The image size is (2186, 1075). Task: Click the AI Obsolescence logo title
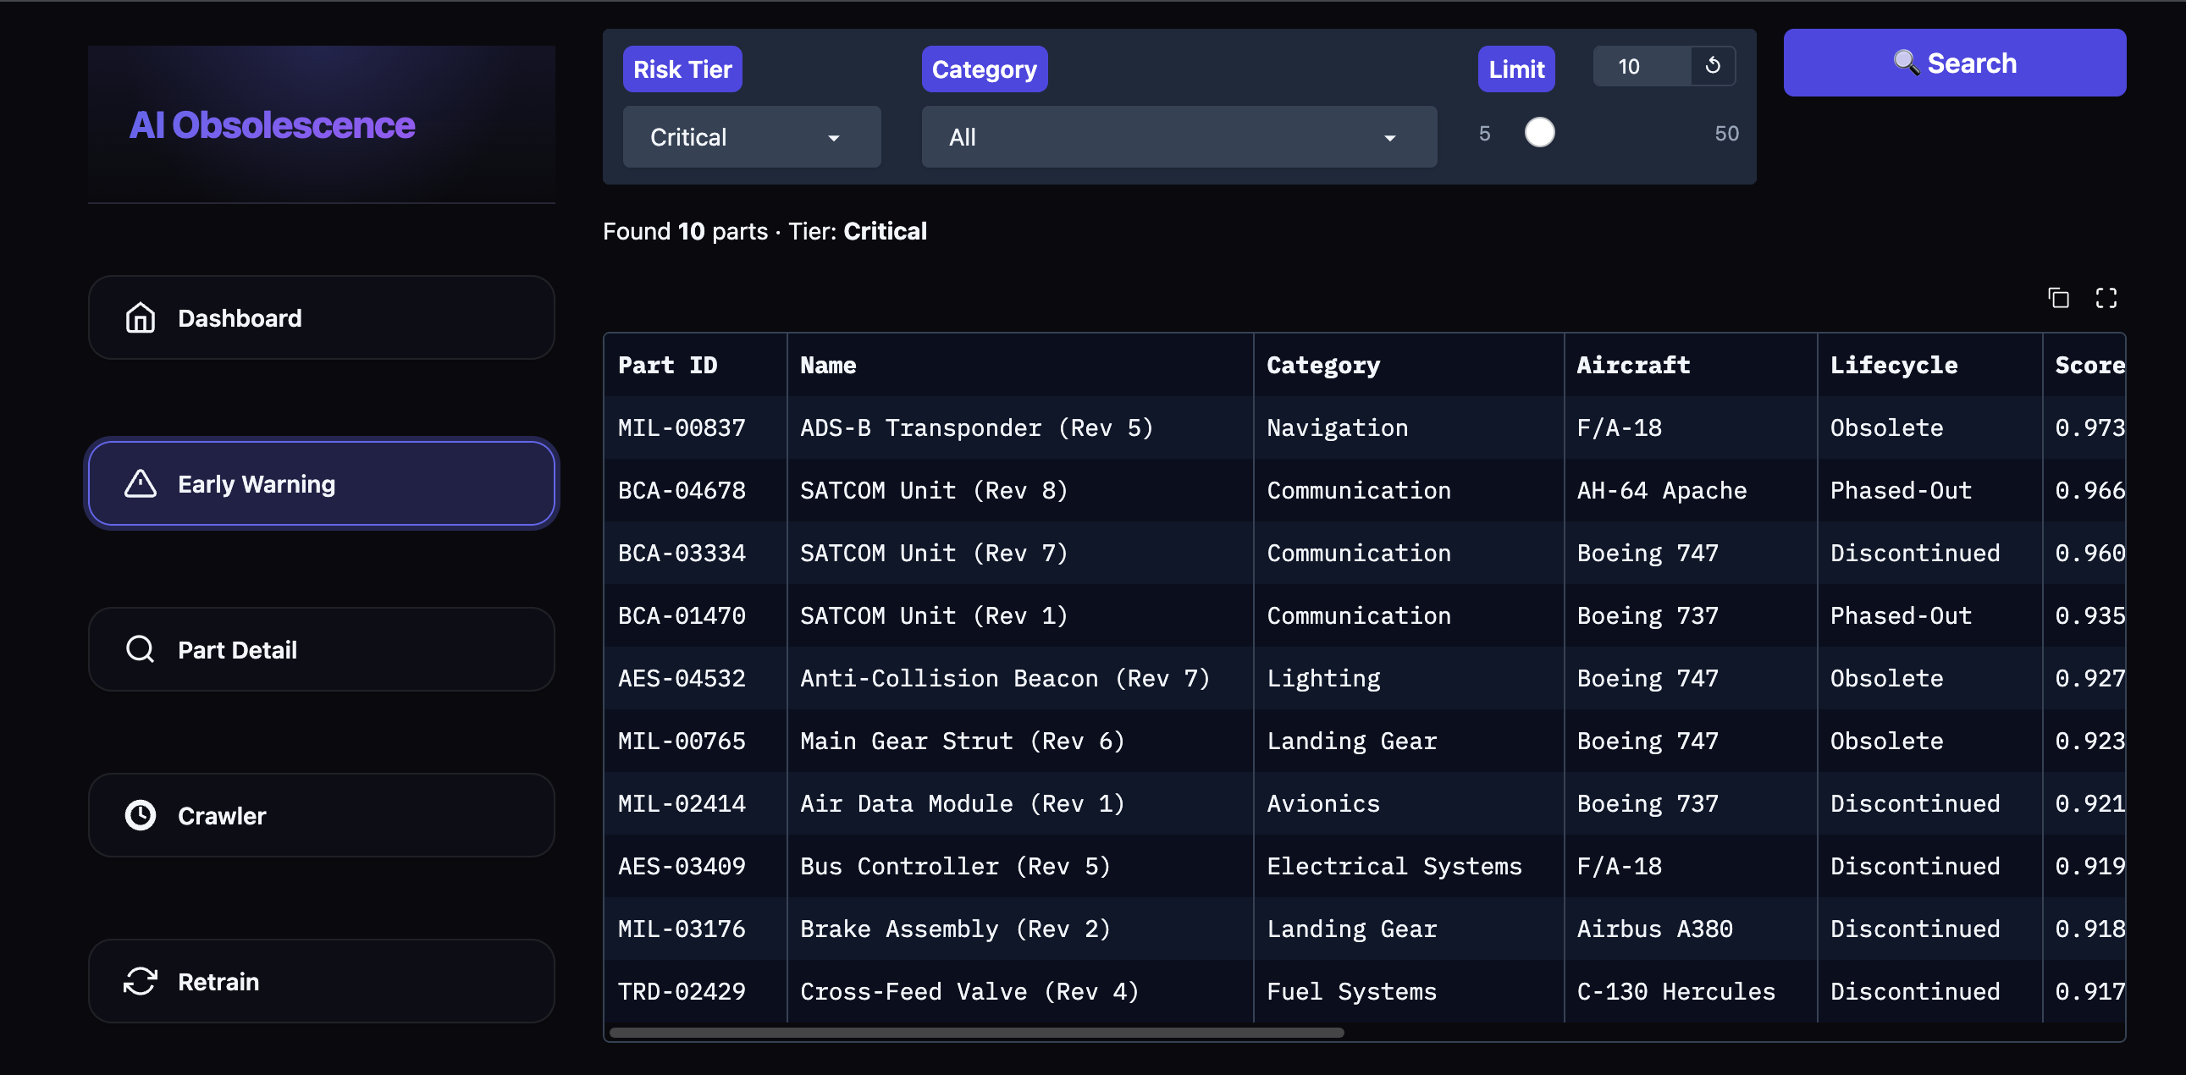tap(272, 125)
